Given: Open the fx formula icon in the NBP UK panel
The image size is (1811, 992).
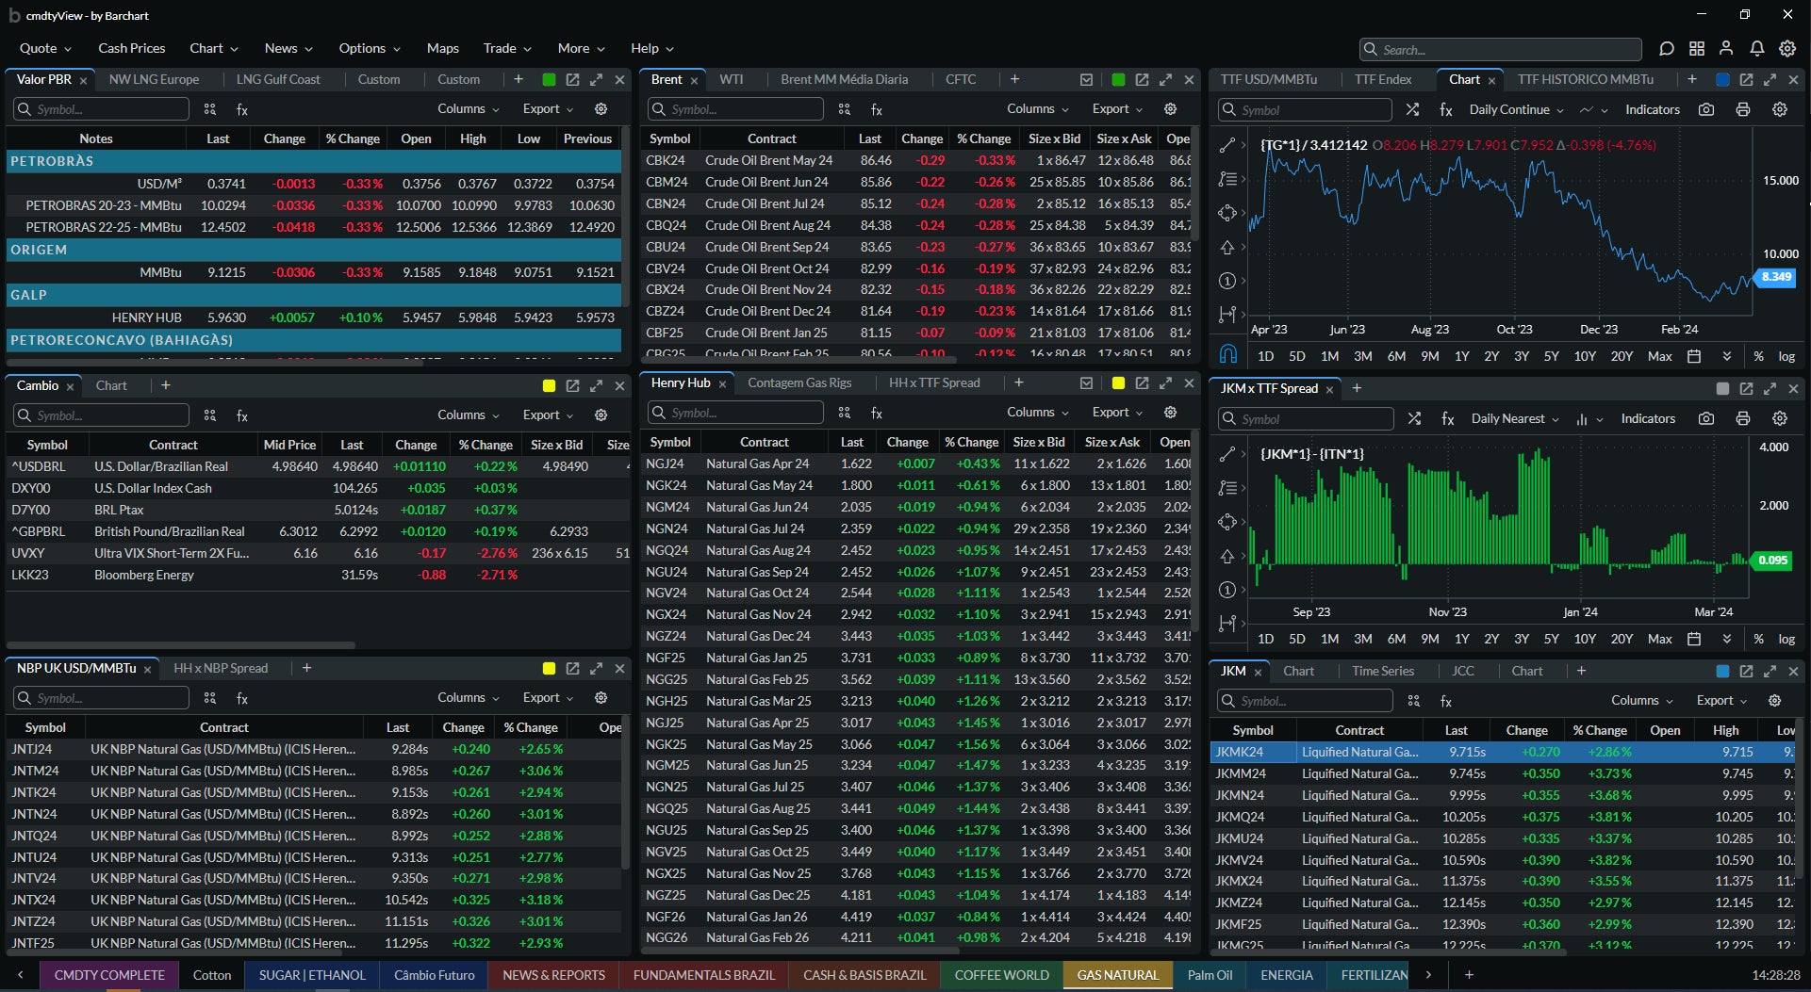Looking at the screenshot, I should [242, 698].
